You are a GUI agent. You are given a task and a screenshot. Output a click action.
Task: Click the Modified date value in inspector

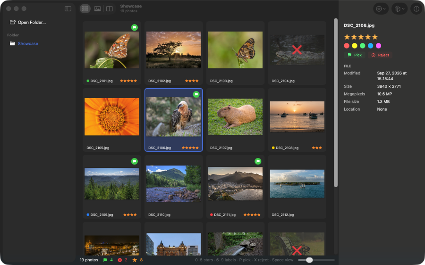(392, 76)
